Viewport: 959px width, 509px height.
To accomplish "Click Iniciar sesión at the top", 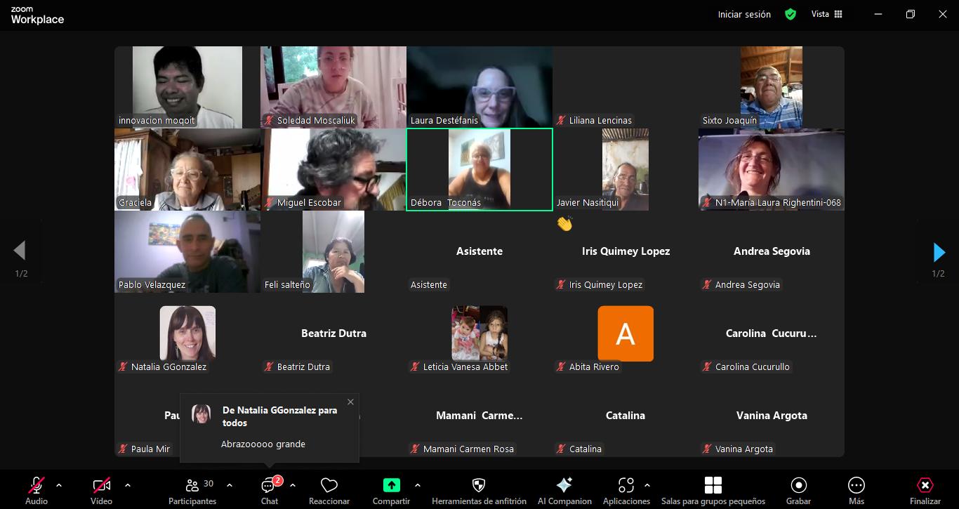I will 744,14.
